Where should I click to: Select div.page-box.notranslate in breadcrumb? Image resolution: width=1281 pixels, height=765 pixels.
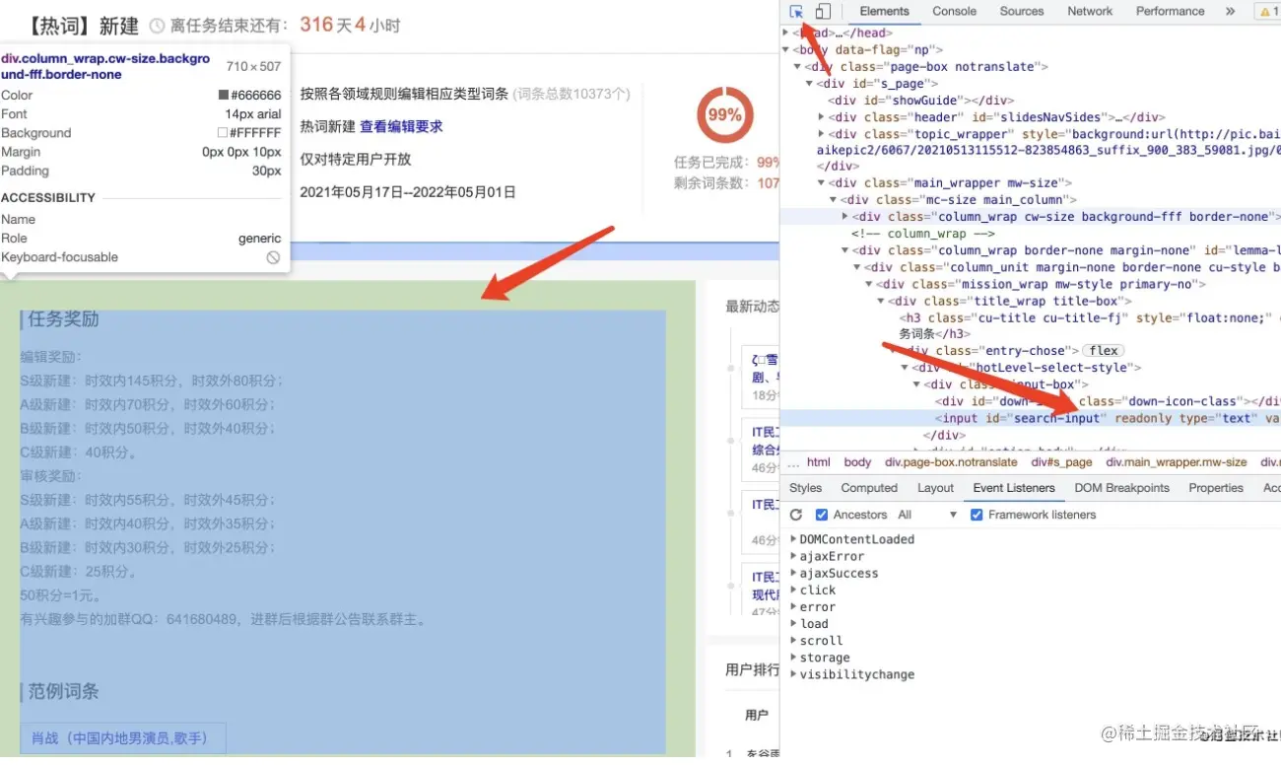click(x=951, y=462)
